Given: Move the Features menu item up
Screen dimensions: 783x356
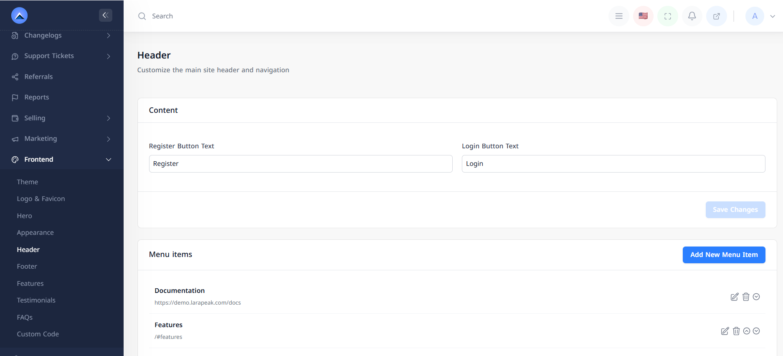Looking at the screenshot, I should [747, 331].
